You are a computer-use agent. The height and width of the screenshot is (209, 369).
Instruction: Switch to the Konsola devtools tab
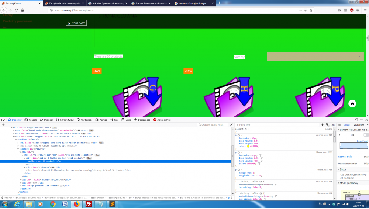pos(31,120)
